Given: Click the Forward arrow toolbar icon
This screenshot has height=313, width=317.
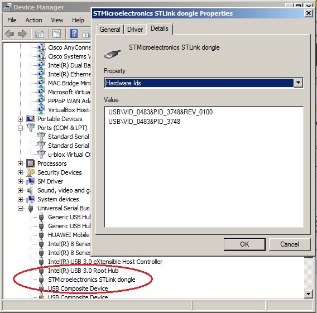Looking at the screenshot, I should click(x=22, y=33).
